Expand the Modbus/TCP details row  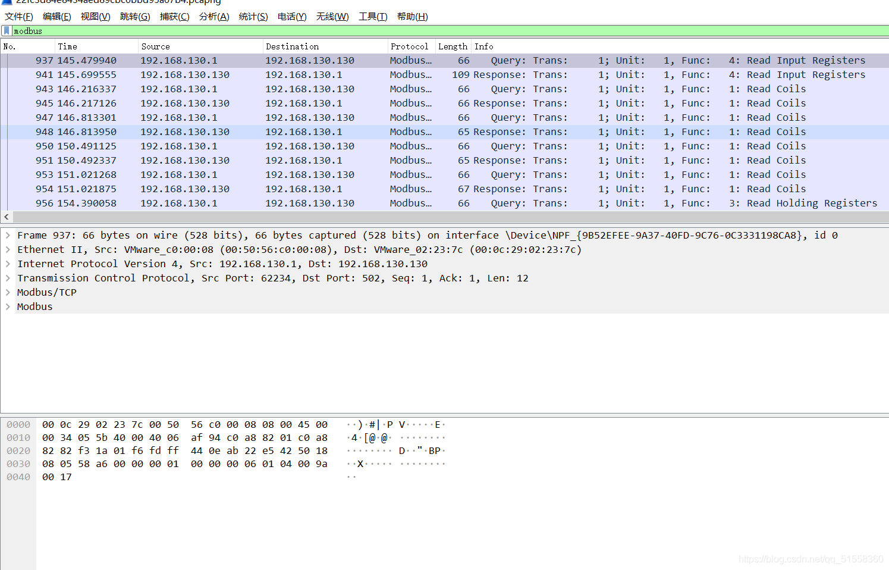[x=8, y=293]
